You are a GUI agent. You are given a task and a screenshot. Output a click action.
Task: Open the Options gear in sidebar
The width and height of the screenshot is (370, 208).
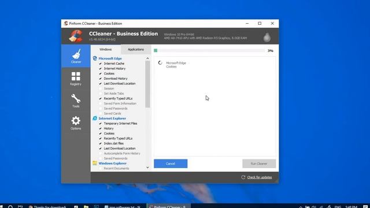tap(76, 123)
